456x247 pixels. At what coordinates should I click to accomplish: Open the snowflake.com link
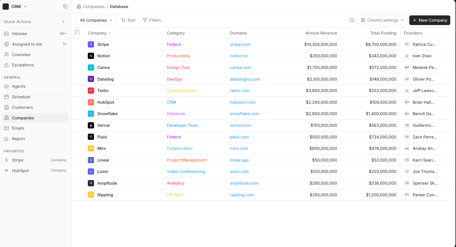[245, 114]
